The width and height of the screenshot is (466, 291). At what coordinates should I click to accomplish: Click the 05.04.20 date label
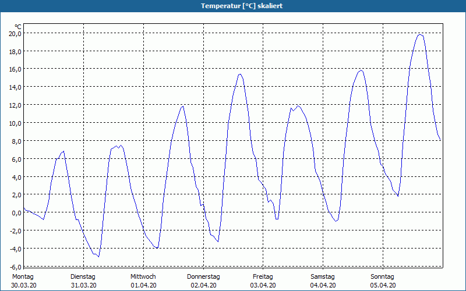(x=383, y=285)
